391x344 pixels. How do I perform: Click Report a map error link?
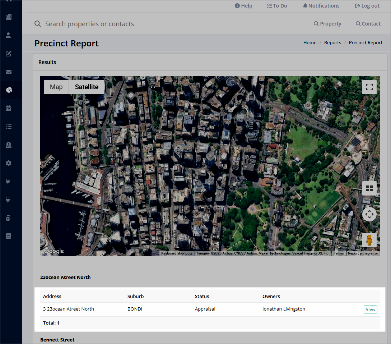pyautogui.click(x=363, y=253)
